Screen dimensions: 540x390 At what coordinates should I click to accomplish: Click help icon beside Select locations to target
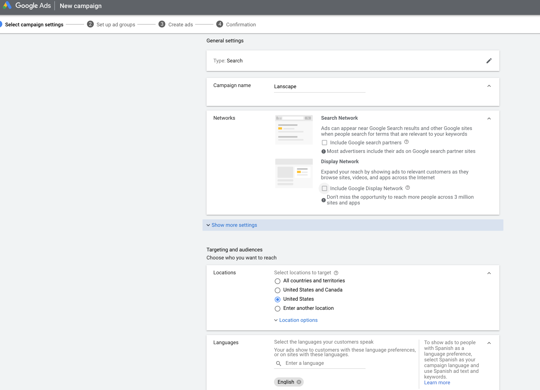coord(336,273)
